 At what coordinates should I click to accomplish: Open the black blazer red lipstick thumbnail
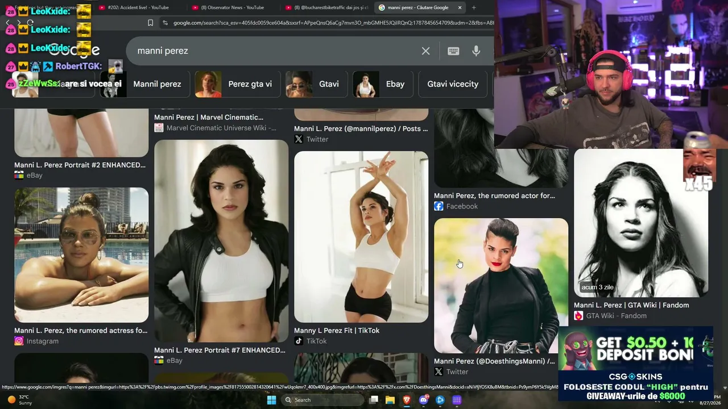coord(501,286)
